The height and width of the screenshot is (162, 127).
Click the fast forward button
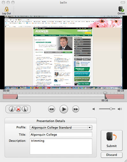76,109
